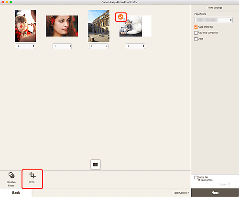
Task: Uncheck the orange checkmark on the baby photo
Action: 121,17
